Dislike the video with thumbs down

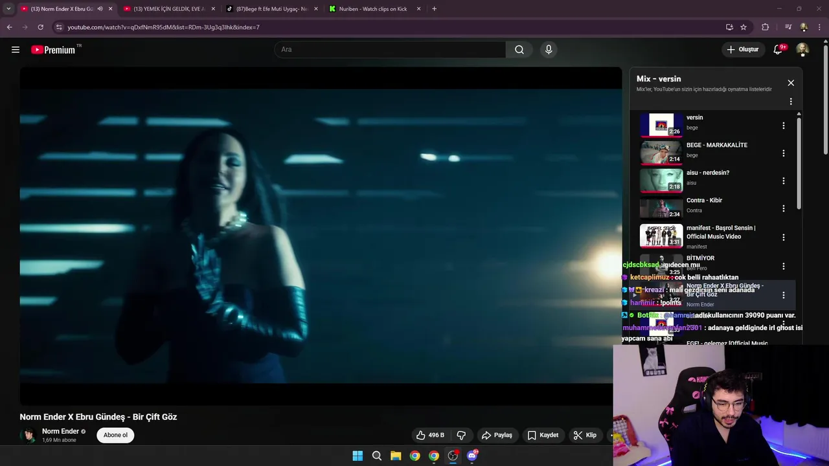[461, 435]
